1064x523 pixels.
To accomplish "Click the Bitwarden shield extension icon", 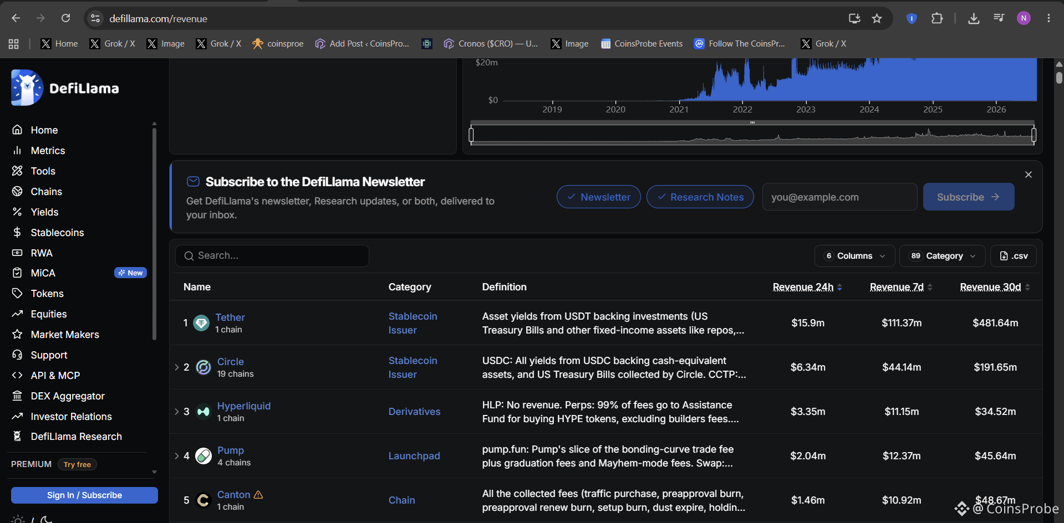I will coord(912,18).
